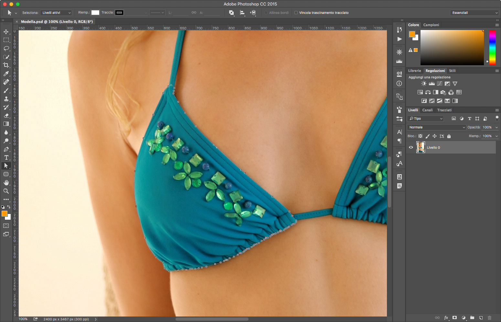Toggle Quick Mask mode
The image size is (501, 322).
coord(6,226)
